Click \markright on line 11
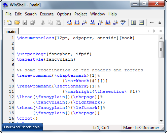The height and width of the screenshot is (133, 167). pos(78,92)
